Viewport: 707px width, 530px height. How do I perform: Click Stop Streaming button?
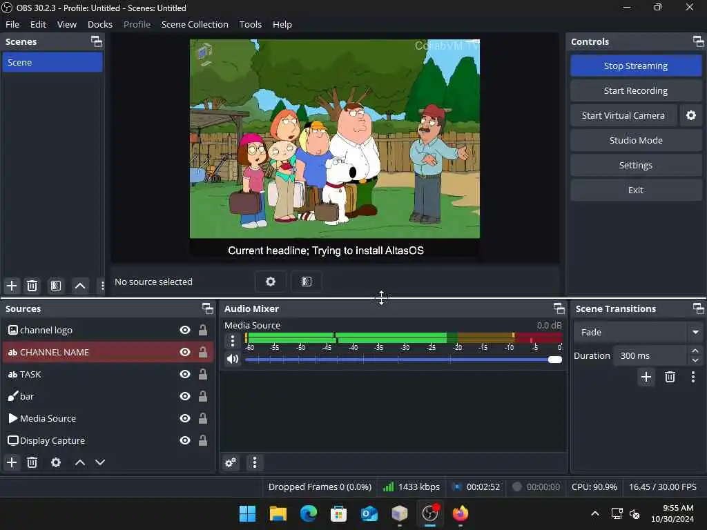click(636, 66)
